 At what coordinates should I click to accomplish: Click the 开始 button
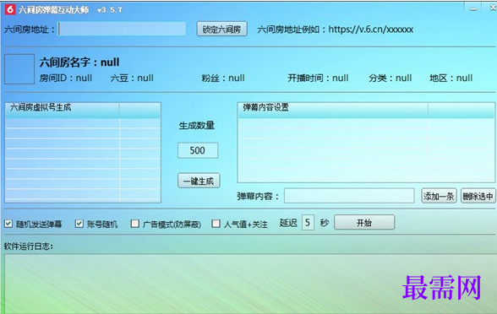[364, 223]
